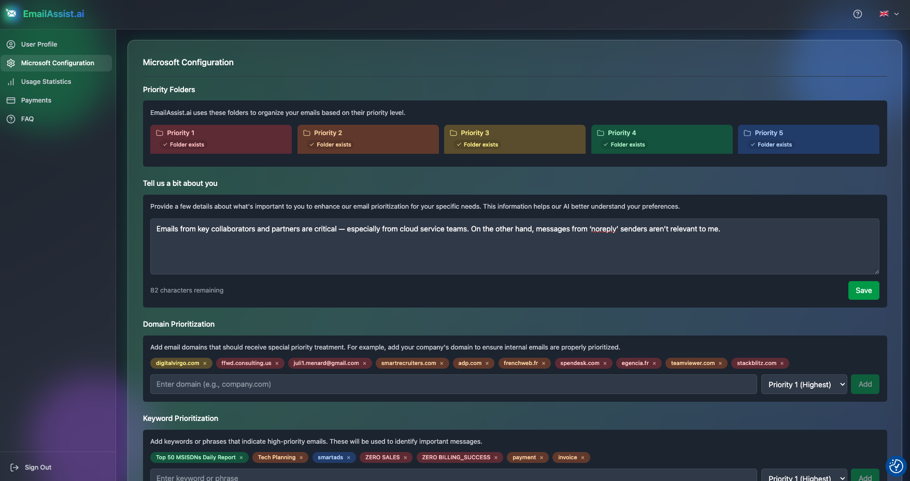Select the Priority 2 folder card
The height and width of the screenshot is (481, 910).
tap(368, 139)
